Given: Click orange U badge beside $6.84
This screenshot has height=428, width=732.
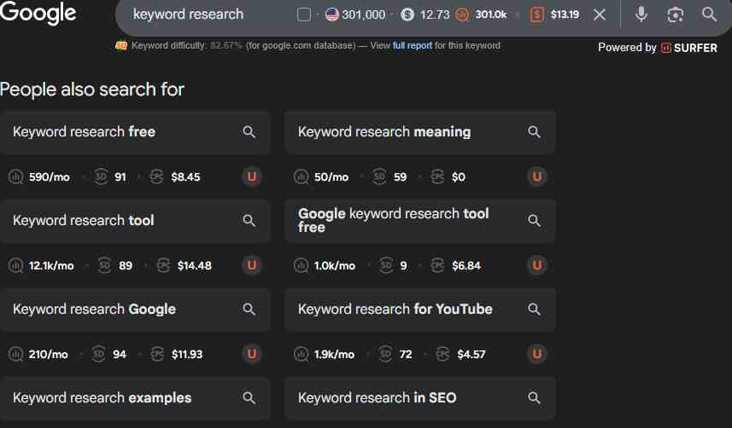Looking at the screenshot, I should point(537,265).
